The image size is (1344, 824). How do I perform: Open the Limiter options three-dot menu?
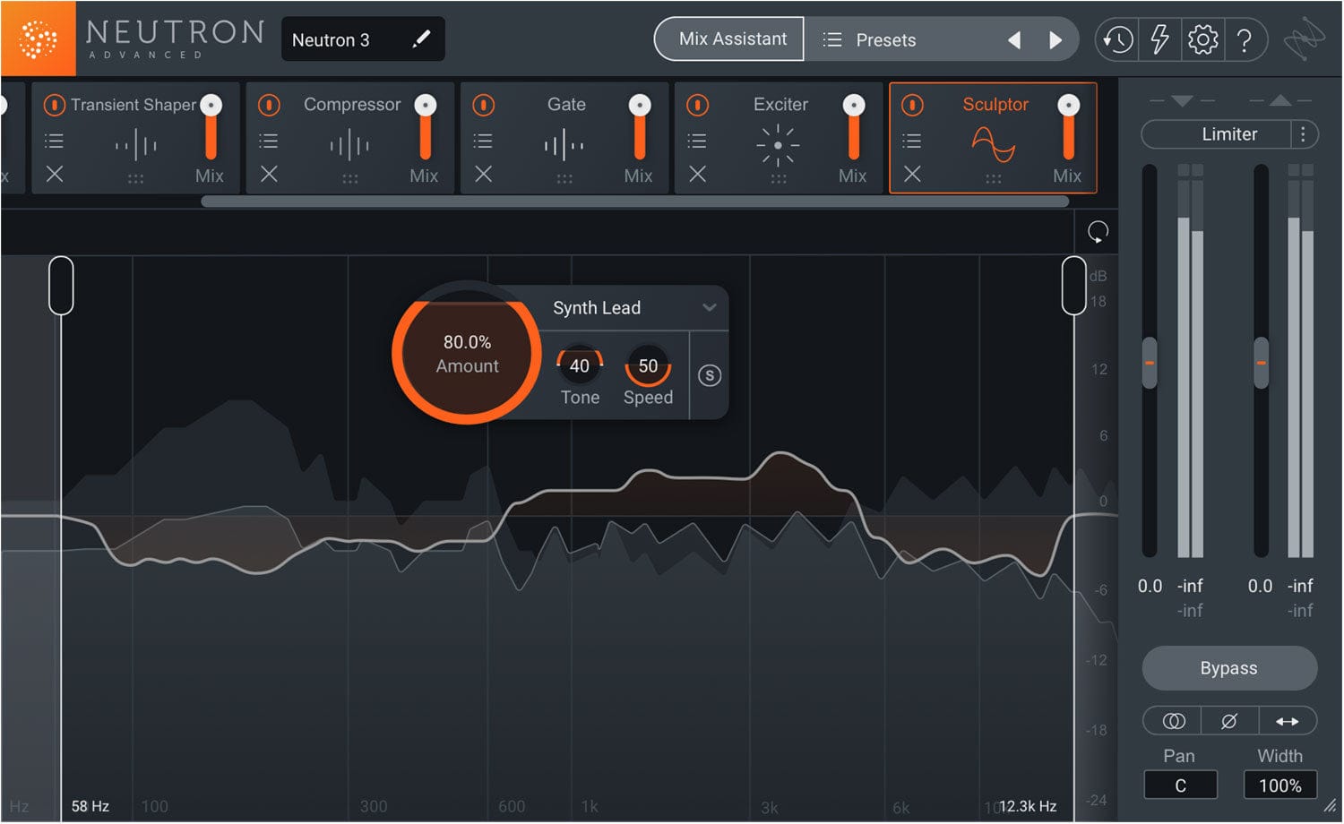point(1304,134)
